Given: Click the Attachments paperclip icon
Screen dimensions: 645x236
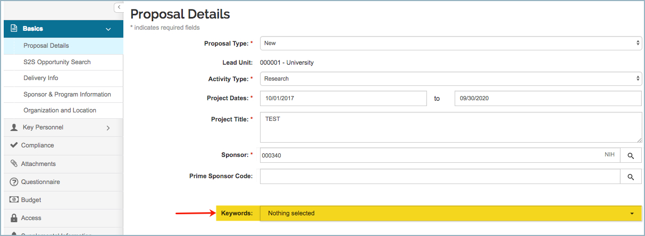Looking at the screenshot, I should click(14, 164).
